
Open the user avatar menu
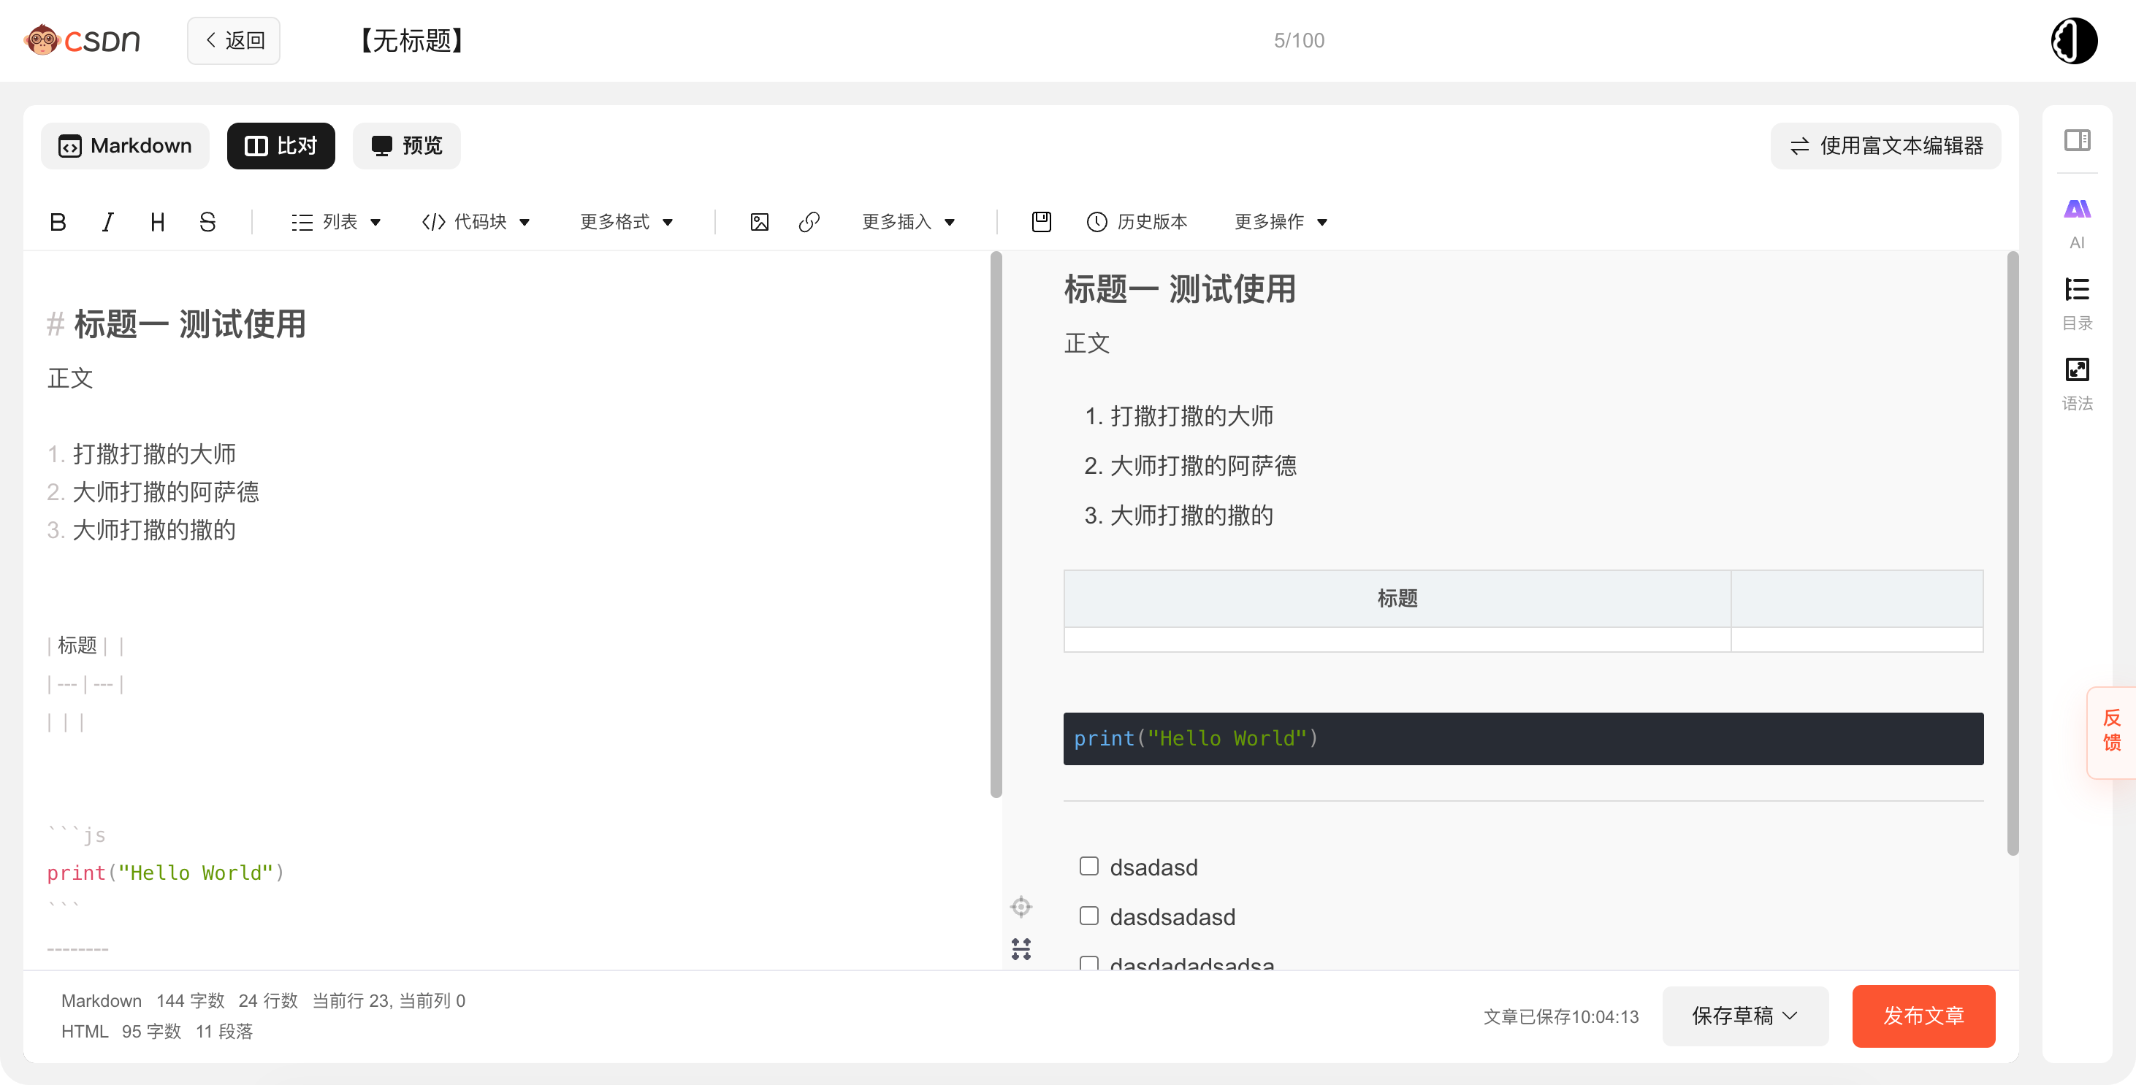pyautogui.click(x=2074, y=39)
